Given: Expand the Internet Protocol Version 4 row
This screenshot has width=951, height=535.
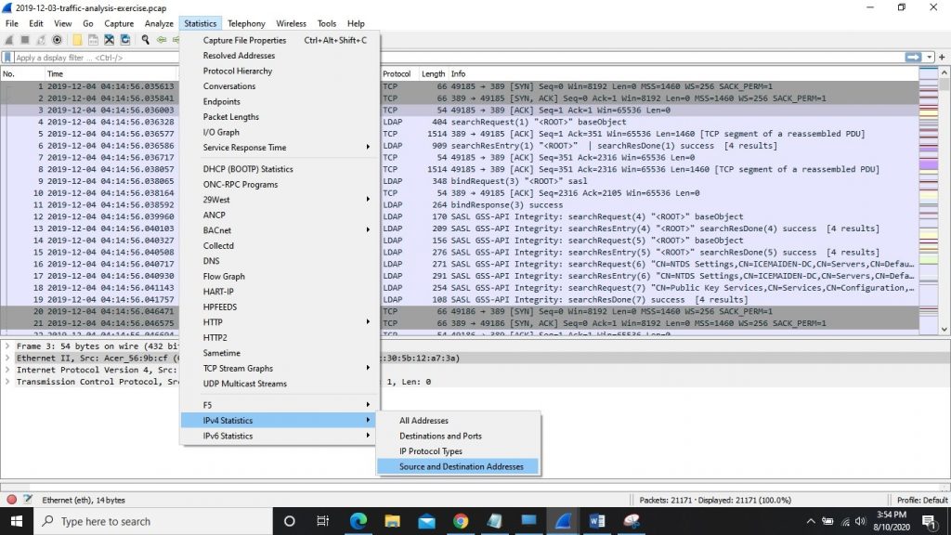Looking at the screenshot, I should [x=7, y=370].
